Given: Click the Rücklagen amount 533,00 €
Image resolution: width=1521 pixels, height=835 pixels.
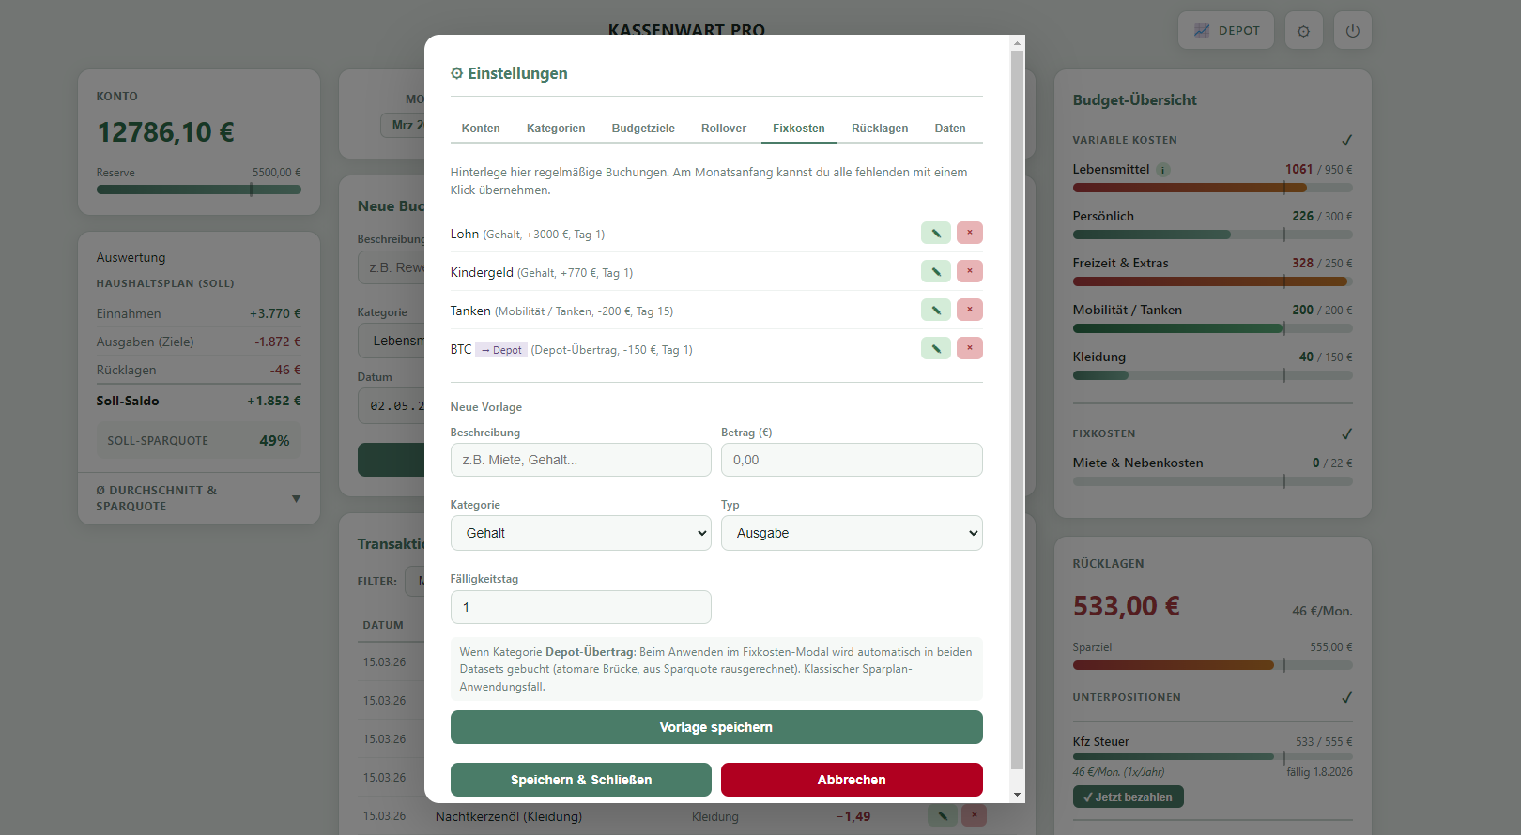Looking at the screenshot, I should pyautogui.click(x=1127, y=606).
